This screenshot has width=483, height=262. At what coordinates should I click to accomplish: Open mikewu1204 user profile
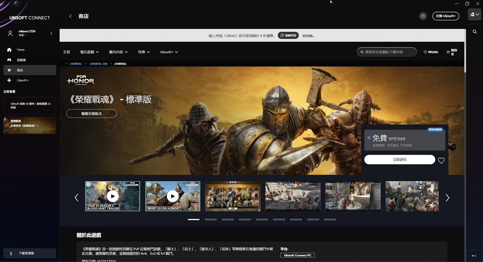(27, 33)
